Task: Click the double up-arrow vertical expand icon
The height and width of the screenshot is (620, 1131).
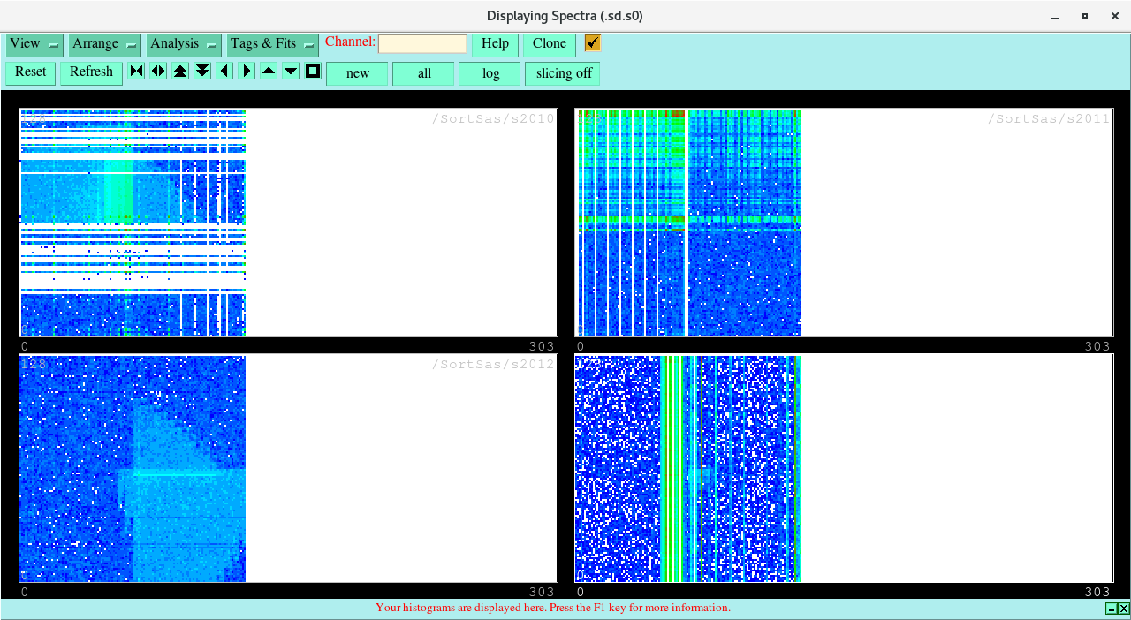Action: [x=180, y=72]
